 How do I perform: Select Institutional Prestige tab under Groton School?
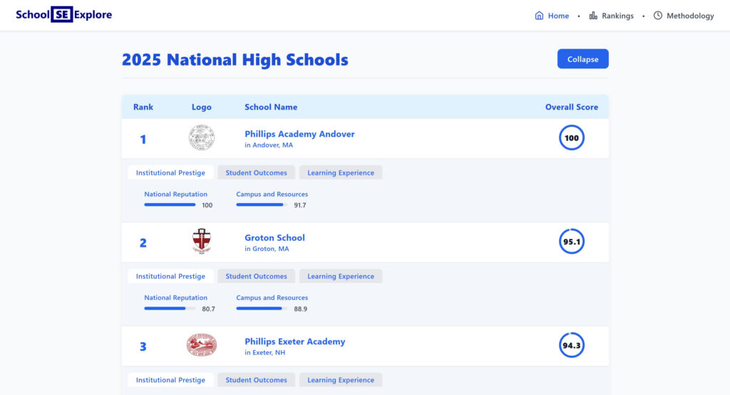[x=170, y=277]
